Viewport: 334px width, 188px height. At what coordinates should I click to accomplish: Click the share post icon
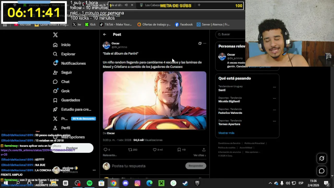pyautogui.click(x=204, y=150)
